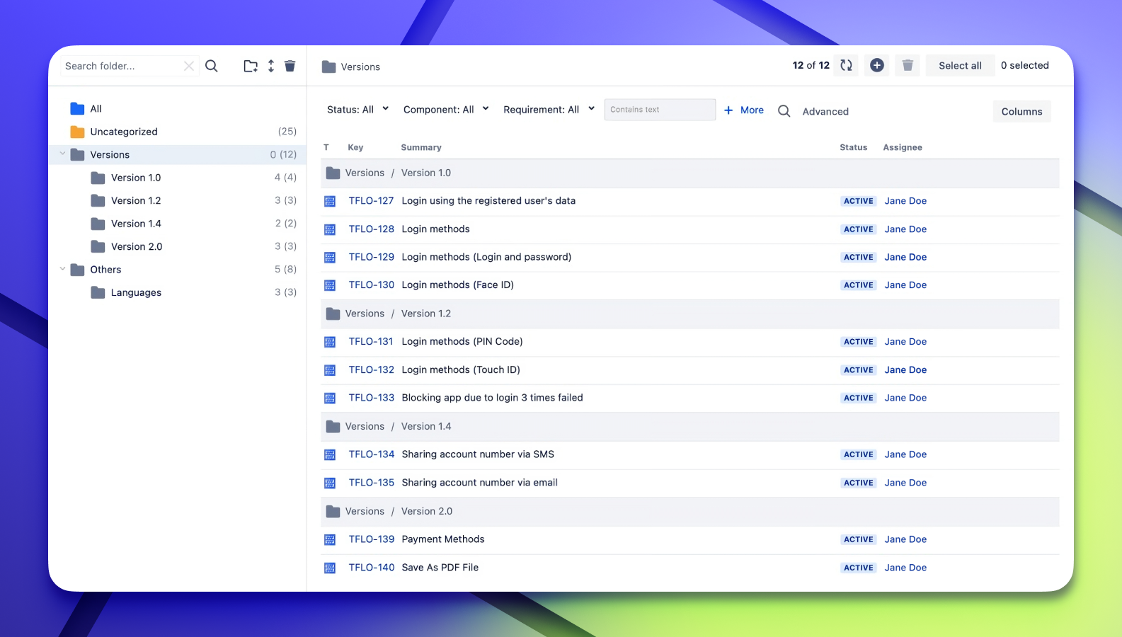The image size is (1122, 637).
Task: Open the Status: All dropdown
Action: point(357,110)
